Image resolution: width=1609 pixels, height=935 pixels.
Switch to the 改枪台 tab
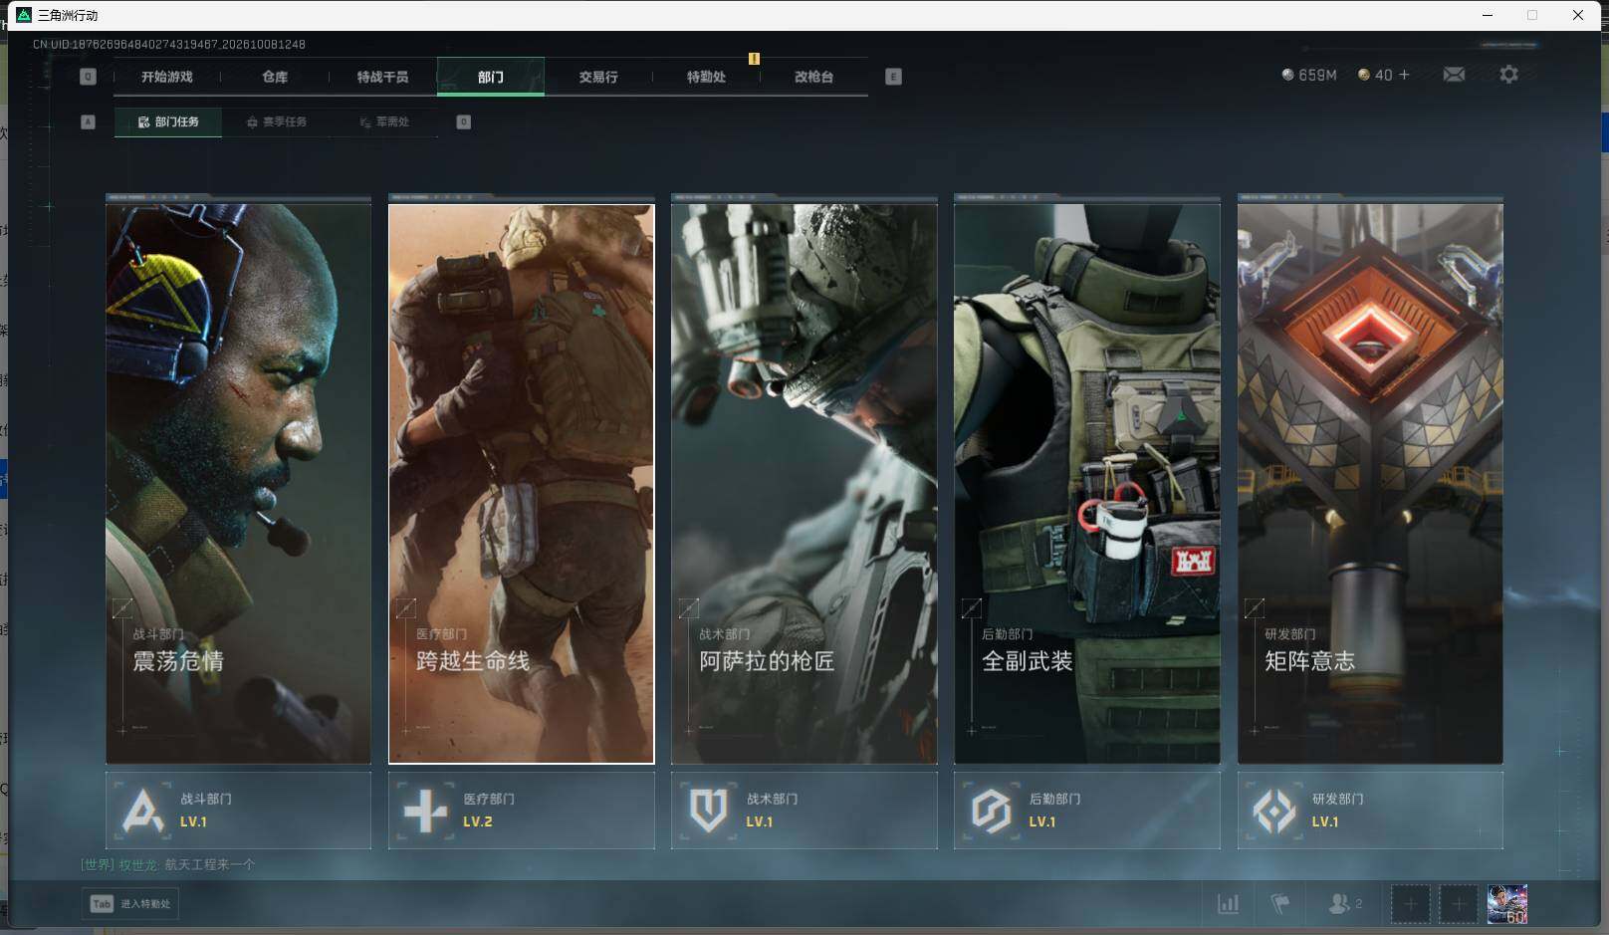813,77
